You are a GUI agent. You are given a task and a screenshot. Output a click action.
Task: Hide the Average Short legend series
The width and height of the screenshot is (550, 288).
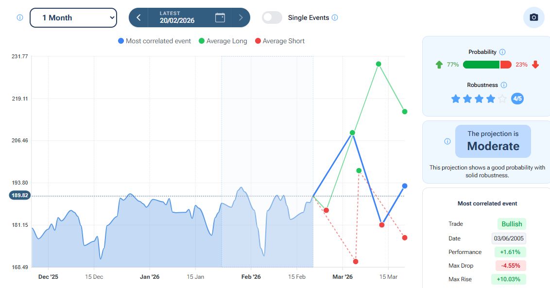pos(279,41)
